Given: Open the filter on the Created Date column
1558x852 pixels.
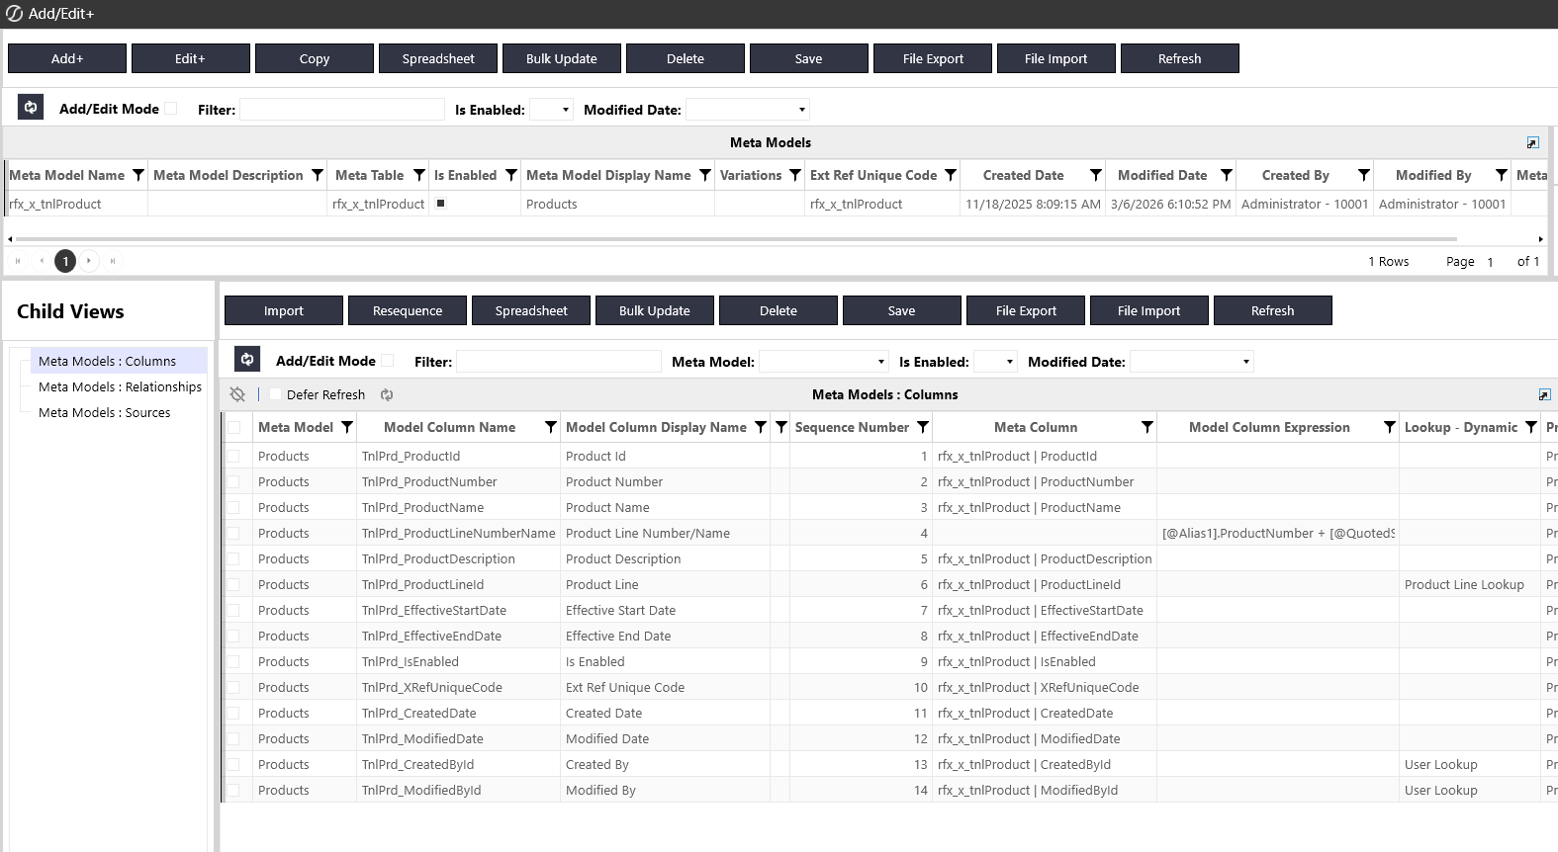Looking at the screenshot, I should tap(1095, 175).
